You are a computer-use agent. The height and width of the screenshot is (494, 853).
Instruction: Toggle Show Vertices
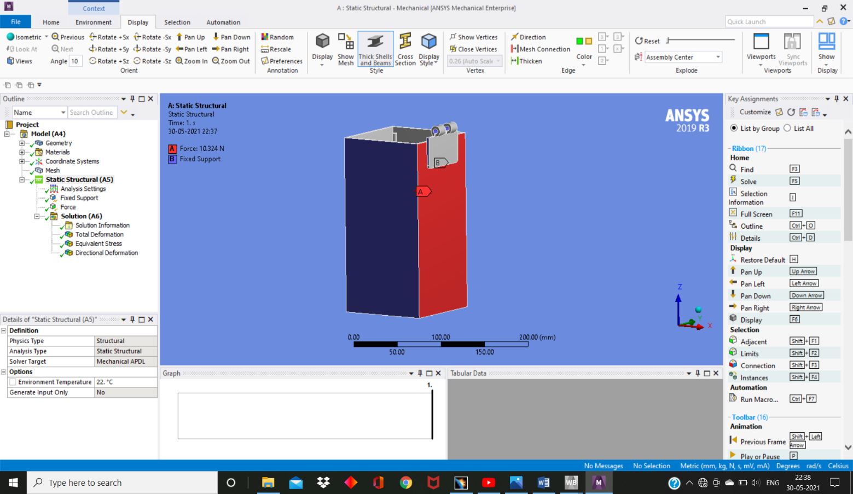point(474,37)
